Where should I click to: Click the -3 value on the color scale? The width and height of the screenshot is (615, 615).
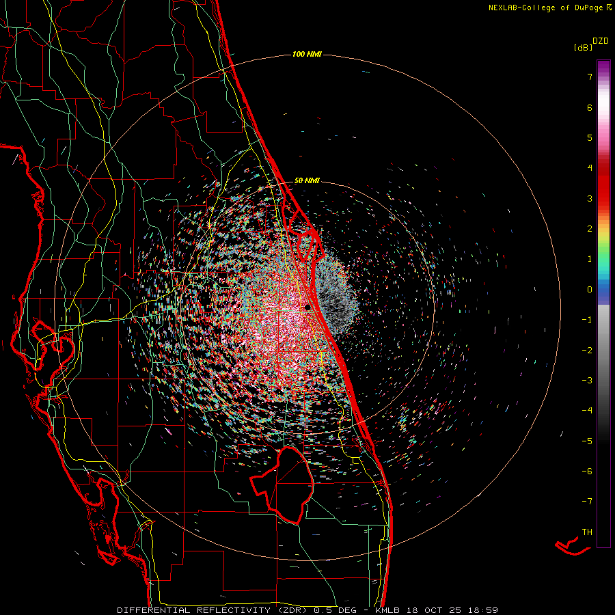coord(587,381)
